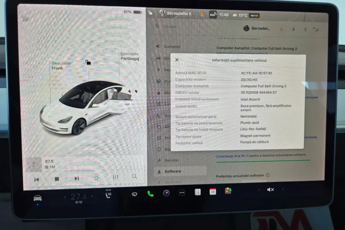Increase cabin temperature with right arrow
The height and width of the screenshot is (230, 345).
tap(92, 196)
